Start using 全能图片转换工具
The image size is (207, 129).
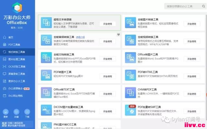click(x=192, y=24)
